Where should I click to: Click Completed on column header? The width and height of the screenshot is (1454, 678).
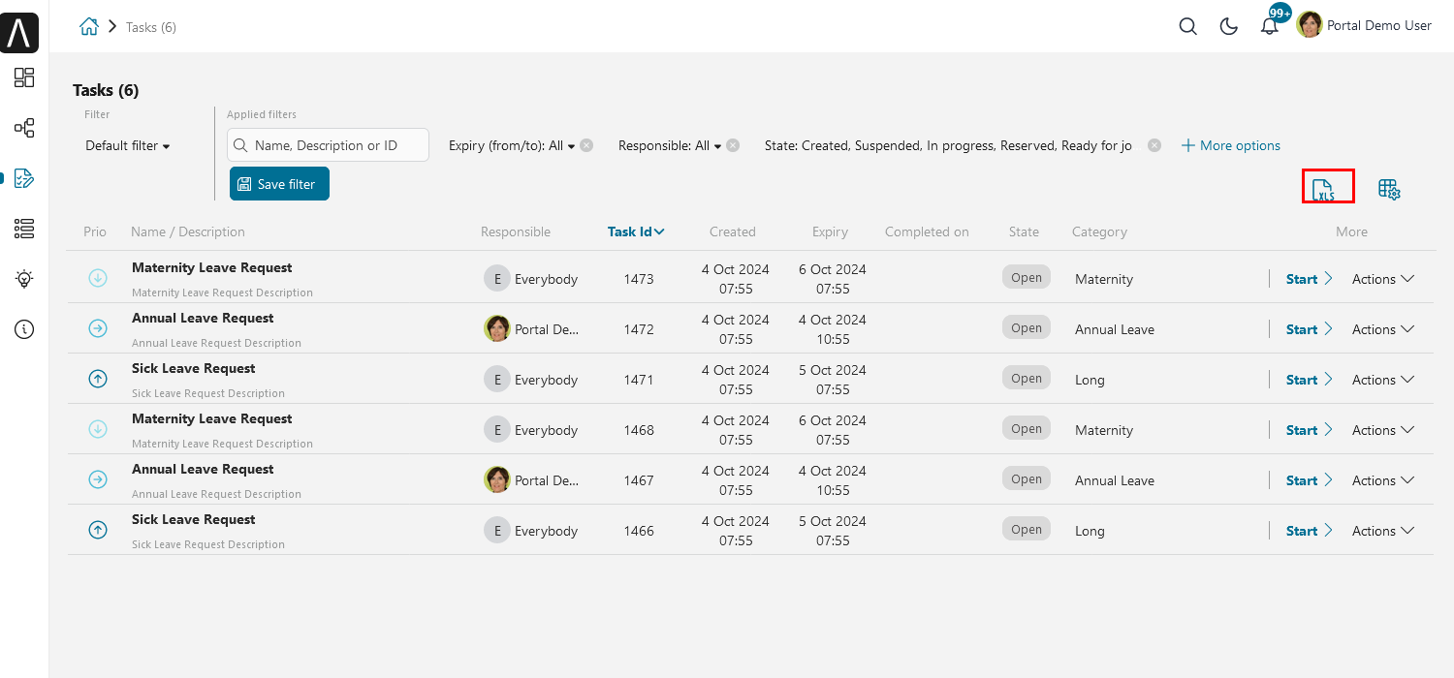coord(927,231)
